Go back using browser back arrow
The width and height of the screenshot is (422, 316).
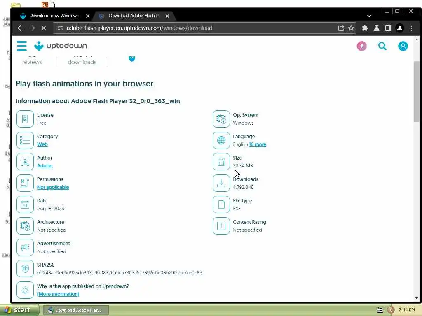(x=21, y=28)
